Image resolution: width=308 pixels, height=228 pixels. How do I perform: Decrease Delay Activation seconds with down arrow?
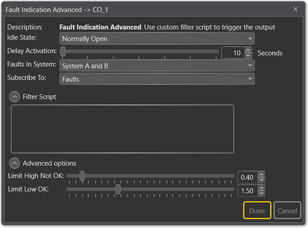pyautogui.click(x=249, y=56)
